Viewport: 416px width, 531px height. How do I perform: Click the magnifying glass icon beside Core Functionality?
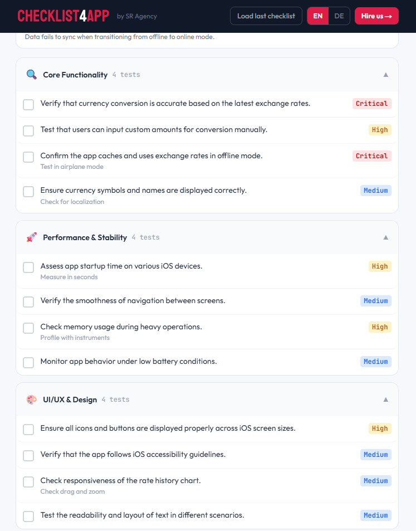pos(32,74)
